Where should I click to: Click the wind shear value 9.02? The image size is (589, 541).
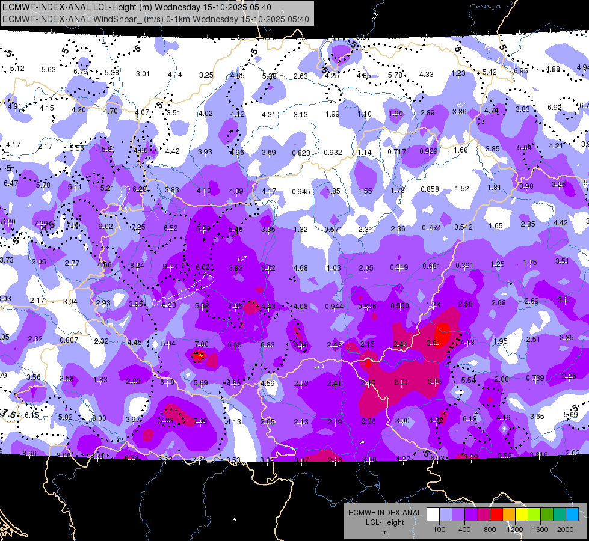(105, 227)
